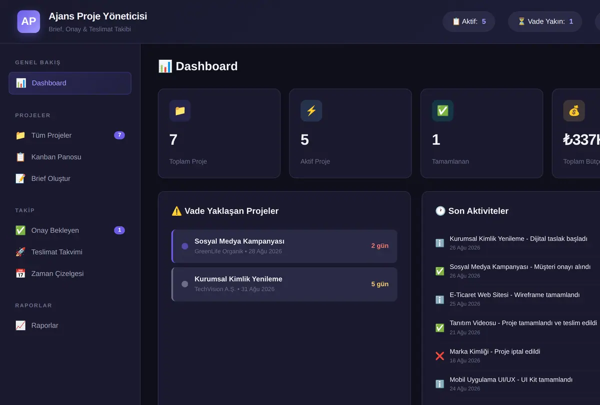Click the AP logo icon
The image size is (600, 405).
click(x=28, y=21)
